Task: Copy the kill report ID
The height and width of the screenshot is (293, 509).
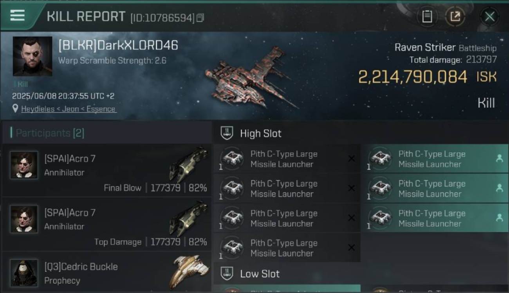Action: pos(200,18)
